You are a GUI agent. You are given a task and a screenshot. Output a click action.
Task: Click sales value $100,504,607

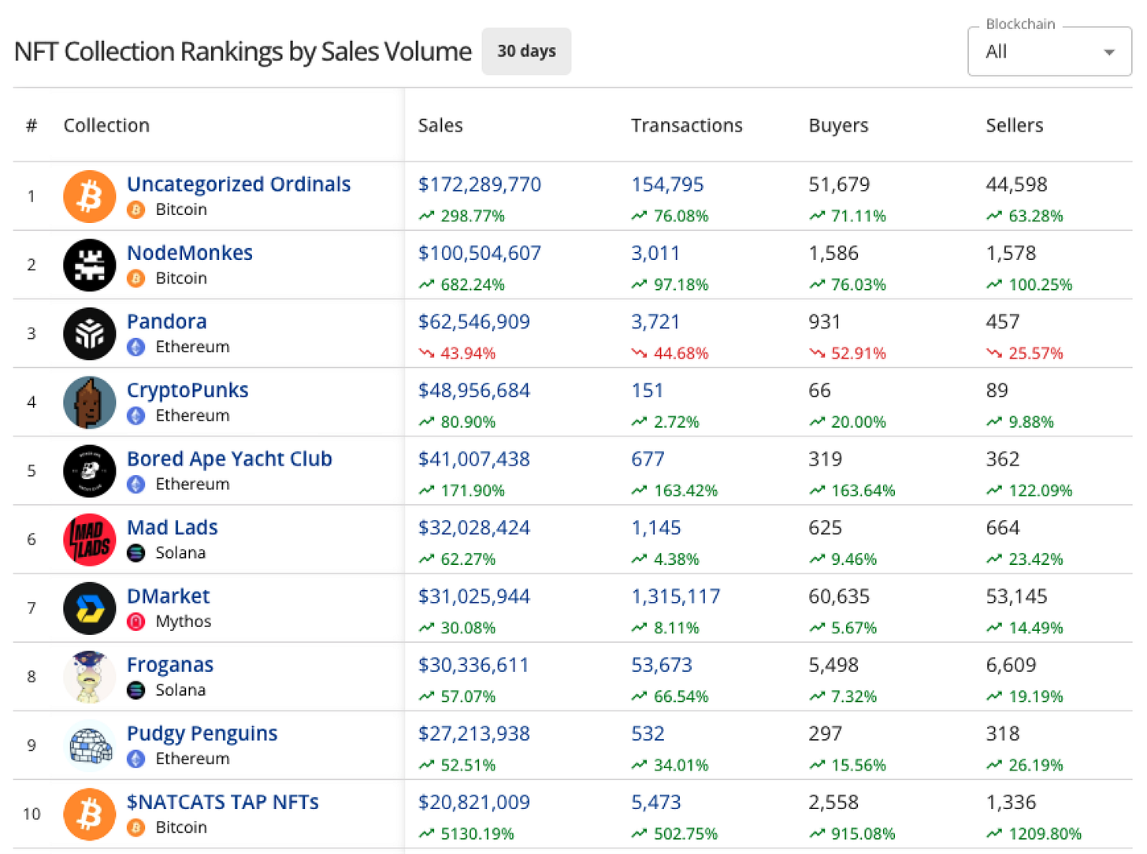tap(480, 253)
